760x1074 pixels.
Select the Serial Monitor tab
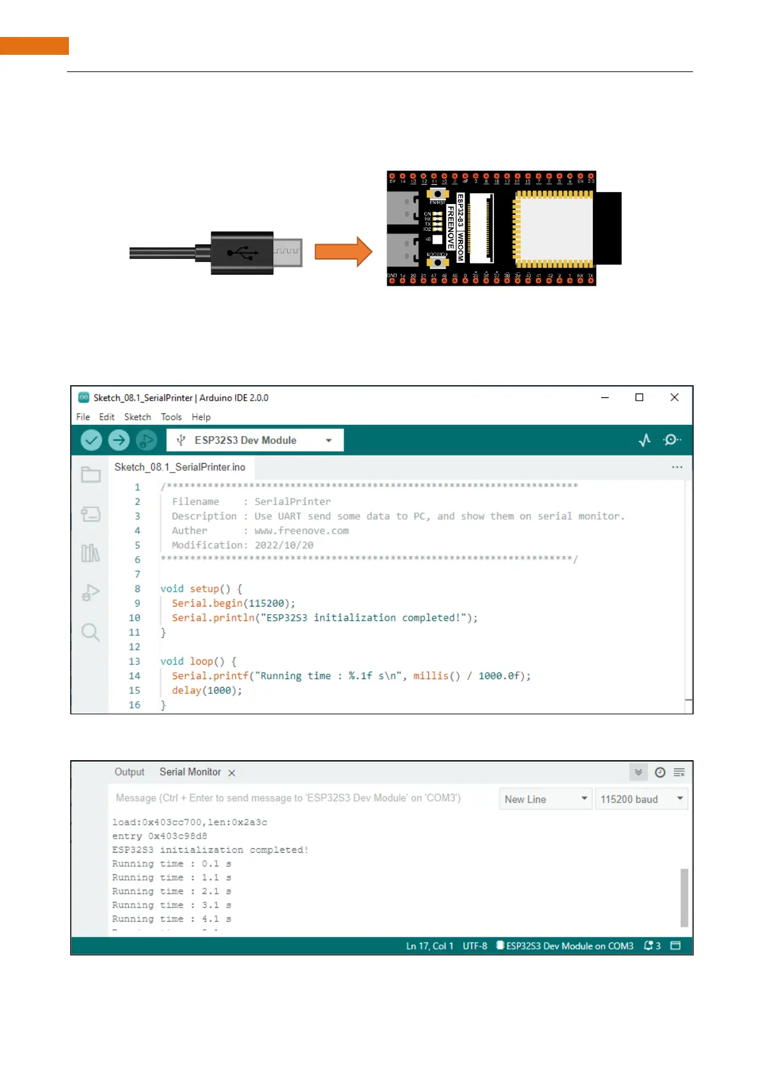coord(190,772)
